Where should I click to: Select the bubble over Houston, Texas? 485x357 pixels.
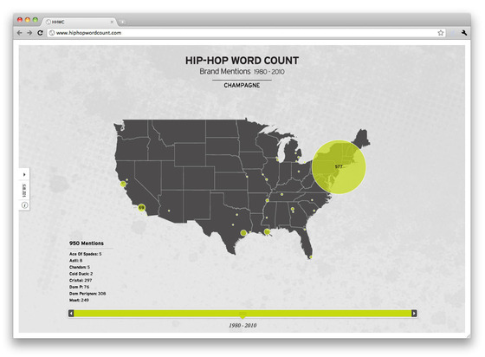click(x=243, y=232)
